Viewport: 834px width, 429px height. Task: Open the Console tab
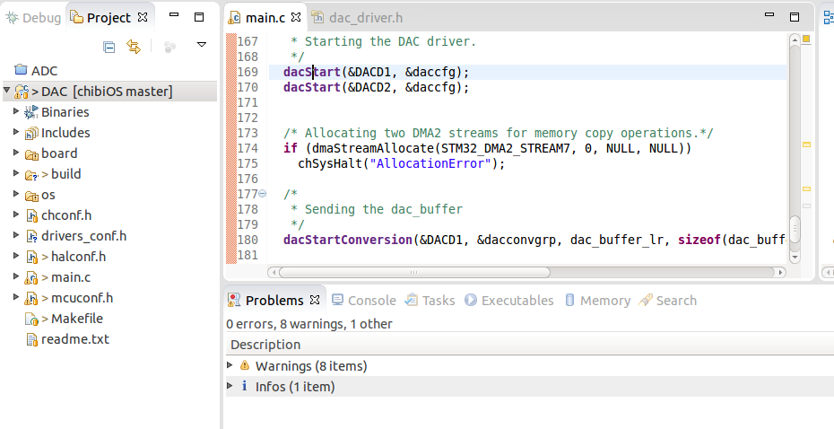364,300
